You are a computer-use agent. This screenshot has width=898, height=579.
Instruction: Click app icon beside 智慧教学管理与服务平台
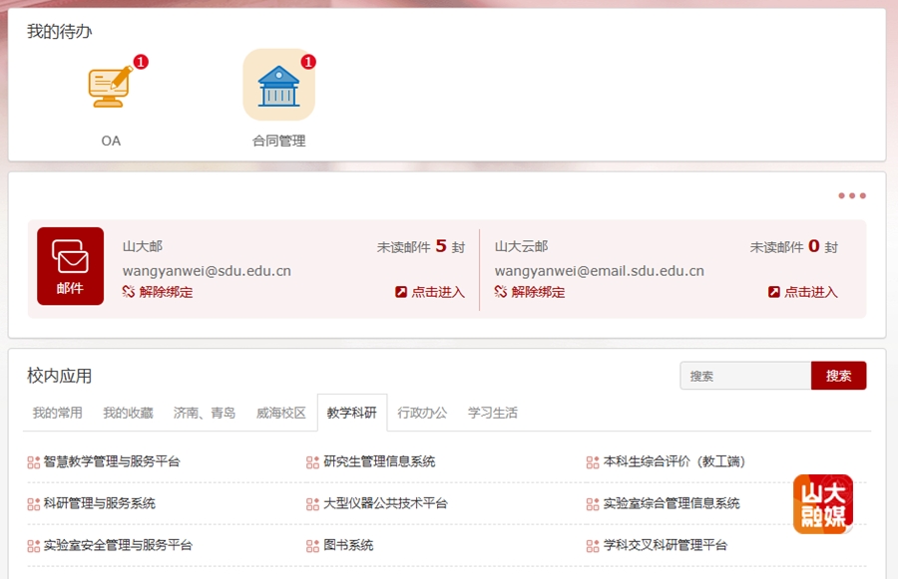[33, 462]
